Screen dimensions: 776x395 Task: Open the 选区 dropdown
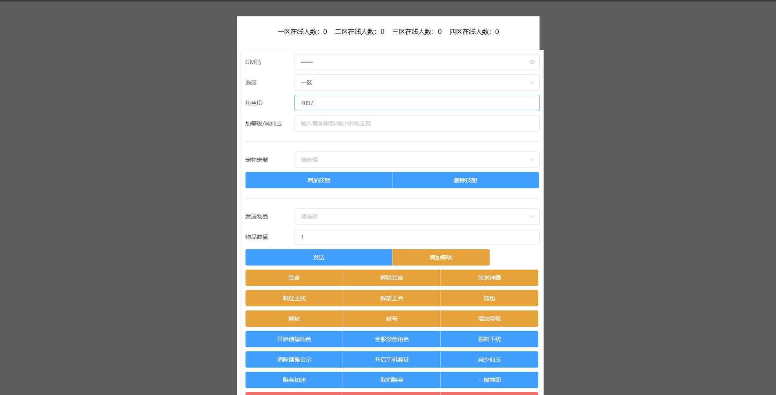tap(416, 83)
